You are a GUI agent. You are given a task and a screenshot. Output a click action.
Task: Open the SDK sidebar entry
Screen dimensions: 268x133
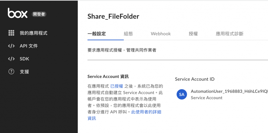click(24, 59)
